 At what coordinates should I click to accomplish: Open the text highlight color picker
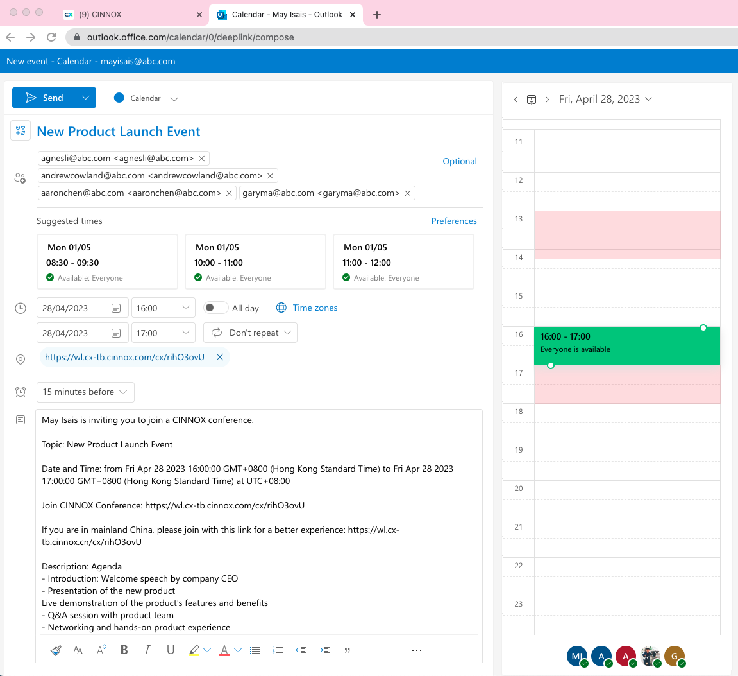click(x=207, y=650)
